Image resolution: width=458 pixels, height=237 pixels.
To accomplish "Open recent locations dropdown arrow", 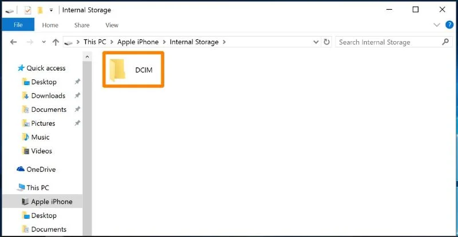I will 44,42.
